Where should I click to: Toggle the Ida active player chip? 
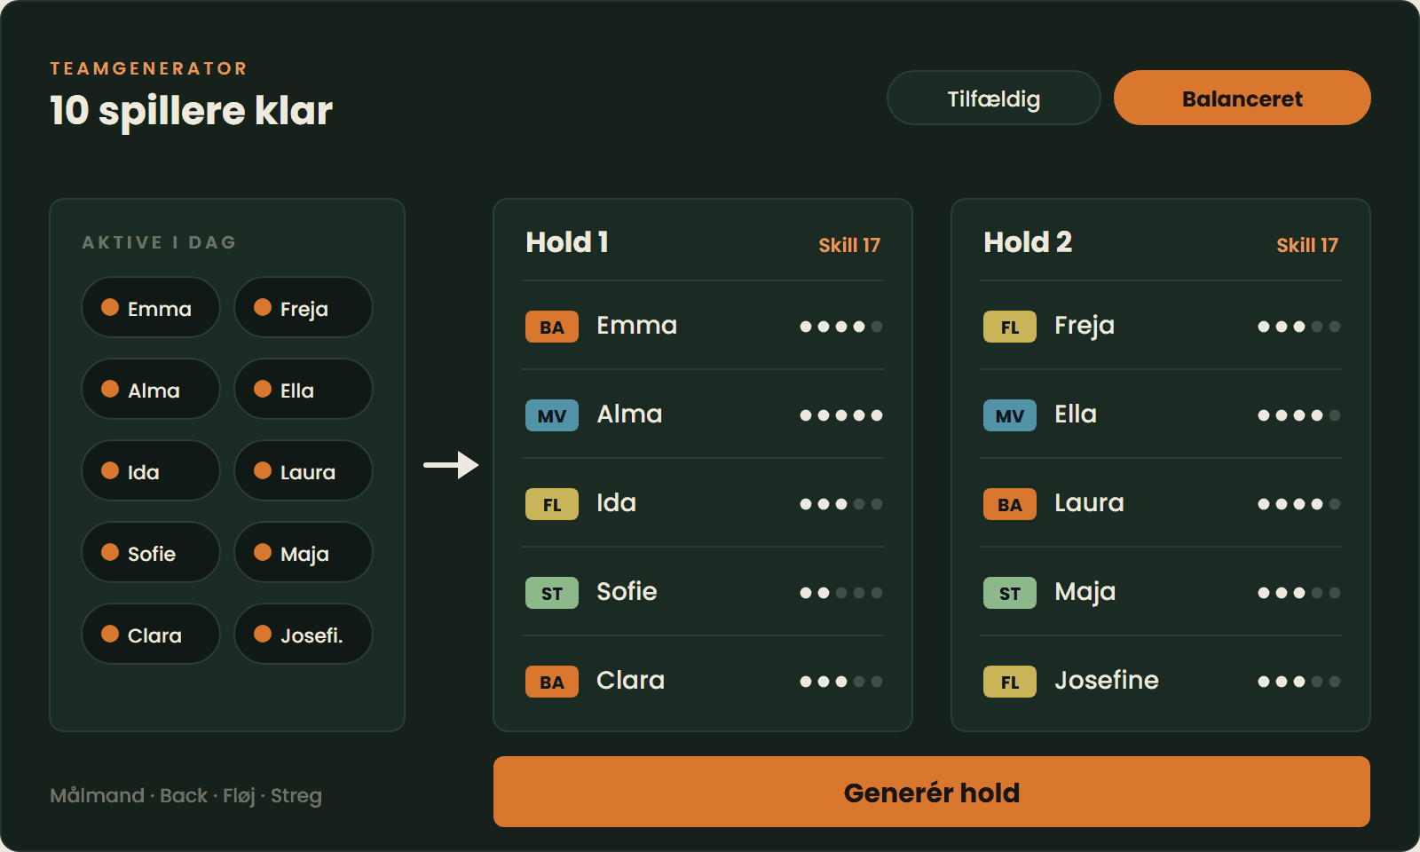click(x=151, y=470)
